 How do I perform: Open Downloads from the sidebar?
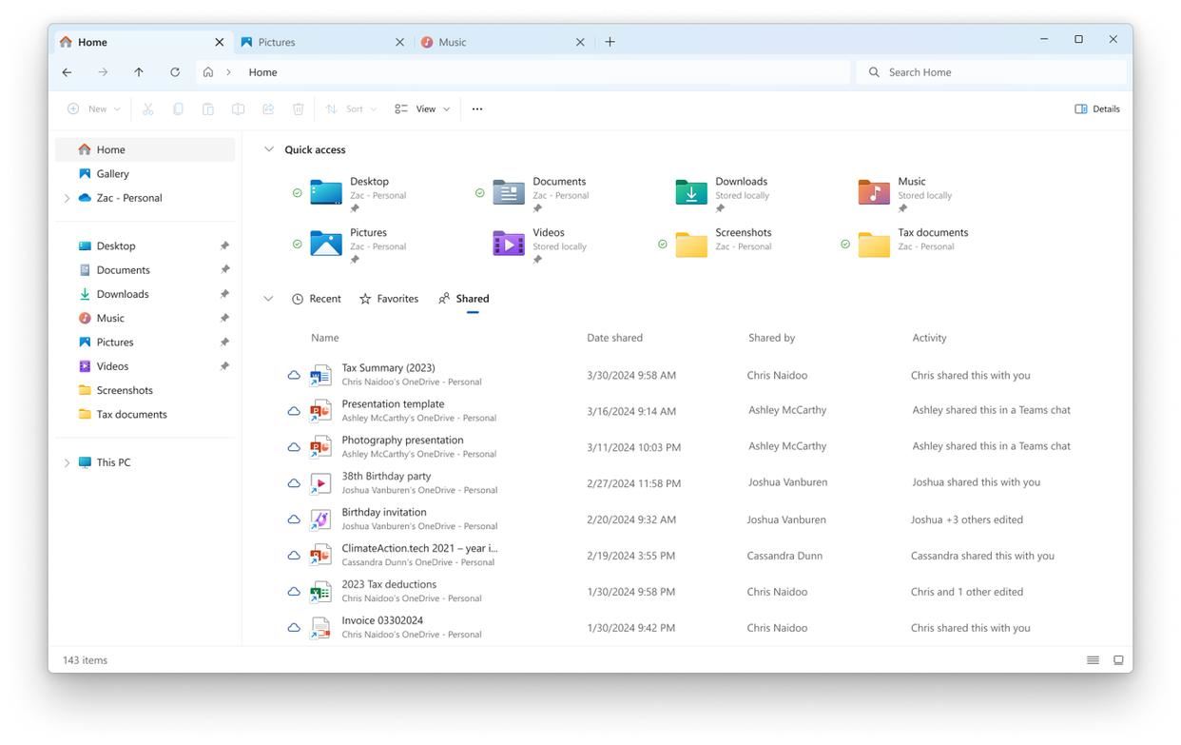[123, 294]
